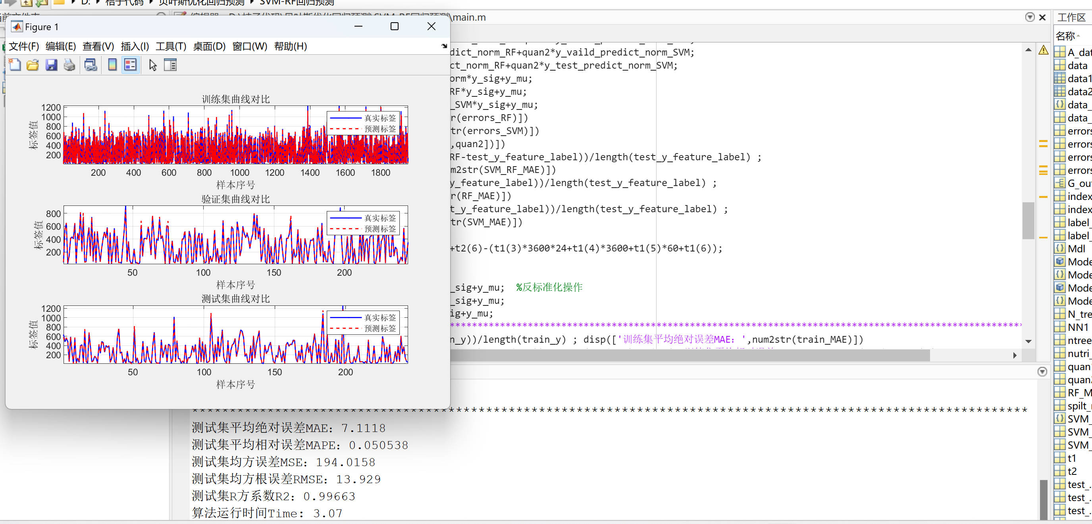Toggle the Insert Legend button
The width and height of the screenshot is (1092, 524).
[x=130, y=65]
